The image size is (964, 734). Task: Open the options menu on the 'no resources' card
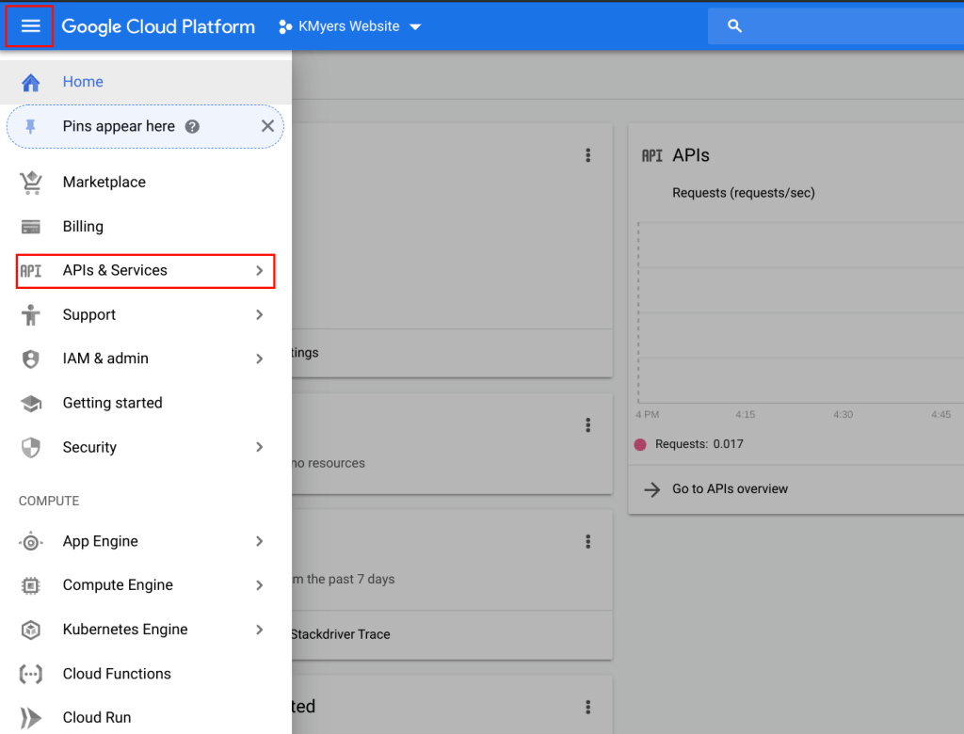588,424
